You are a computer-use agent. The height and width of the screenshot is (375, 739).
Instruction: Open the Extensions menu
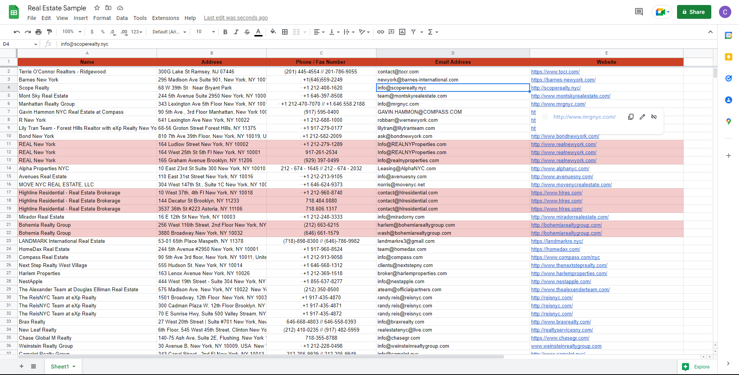[166, 18]
